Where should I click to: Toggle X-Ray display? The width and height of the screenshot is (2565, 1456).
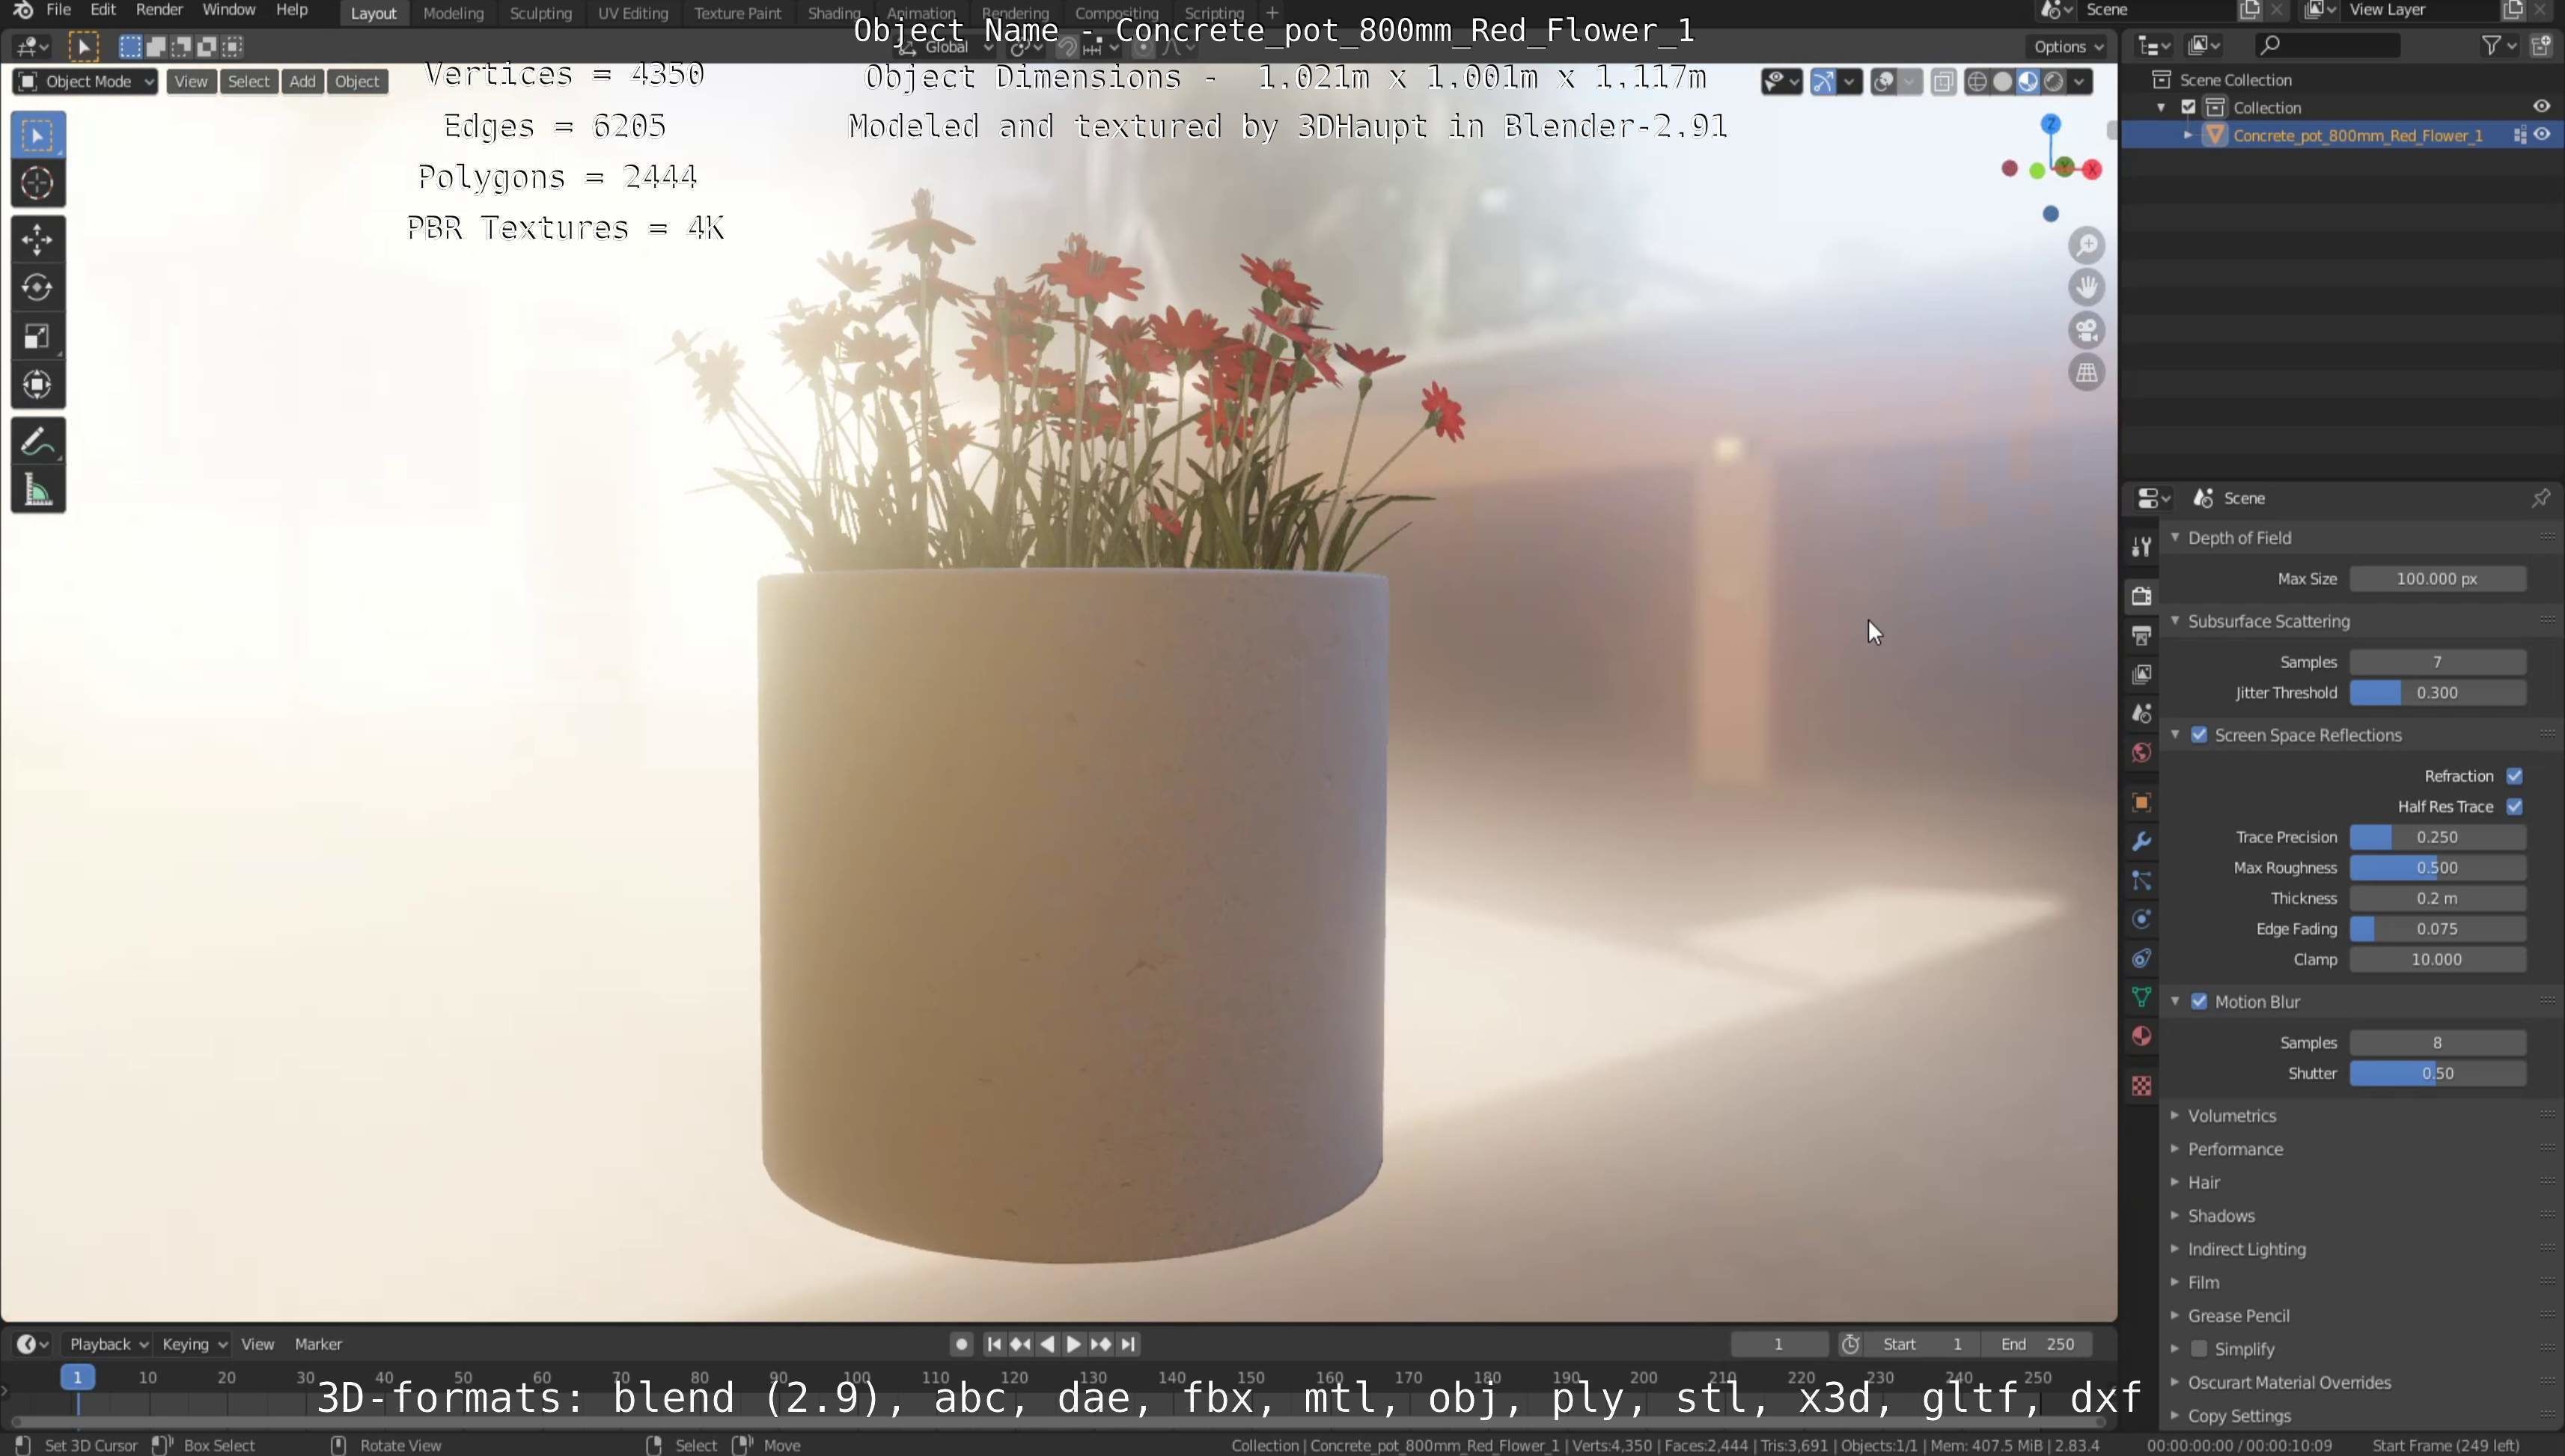pyautogui.click(x=1943, y=82)
